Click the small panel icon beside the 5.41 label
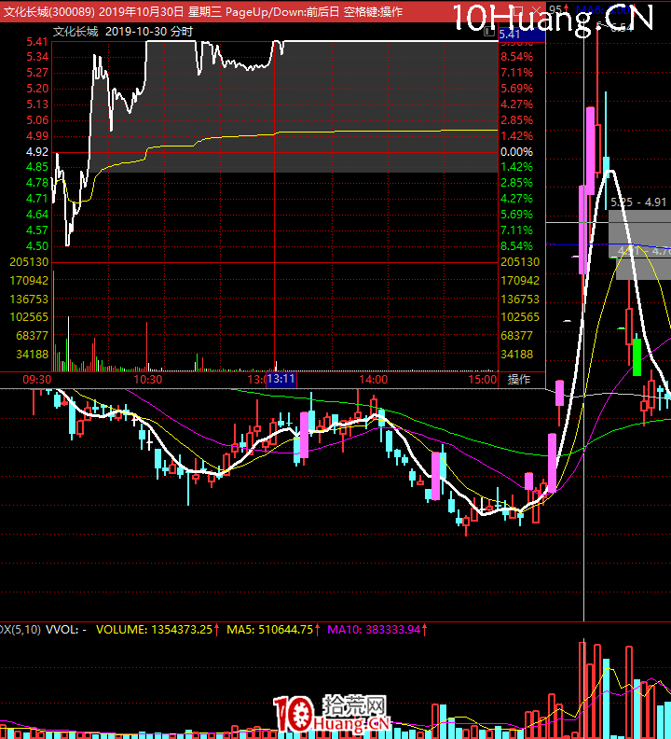The height and width of the screenshot is (739, 671). click(x=488, y=31)
